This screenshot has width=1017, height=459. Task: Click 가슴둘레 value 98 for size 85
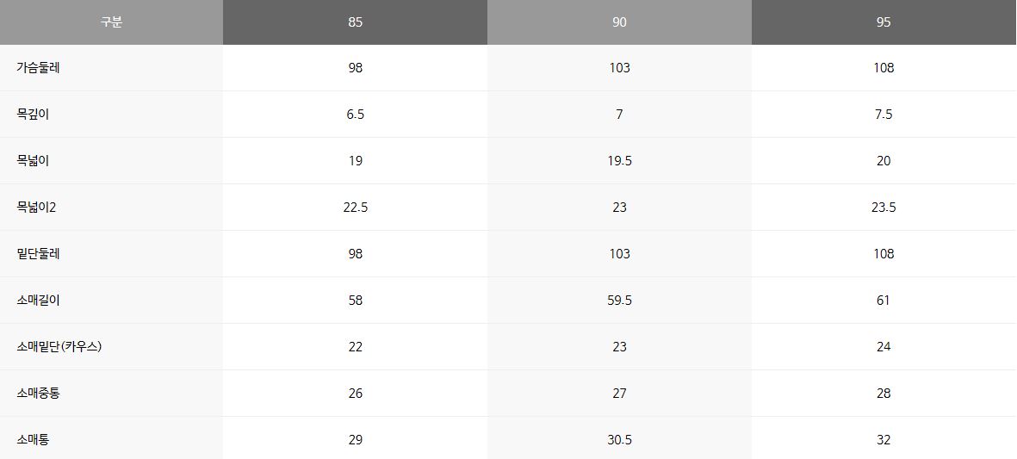tap(355, 68)
